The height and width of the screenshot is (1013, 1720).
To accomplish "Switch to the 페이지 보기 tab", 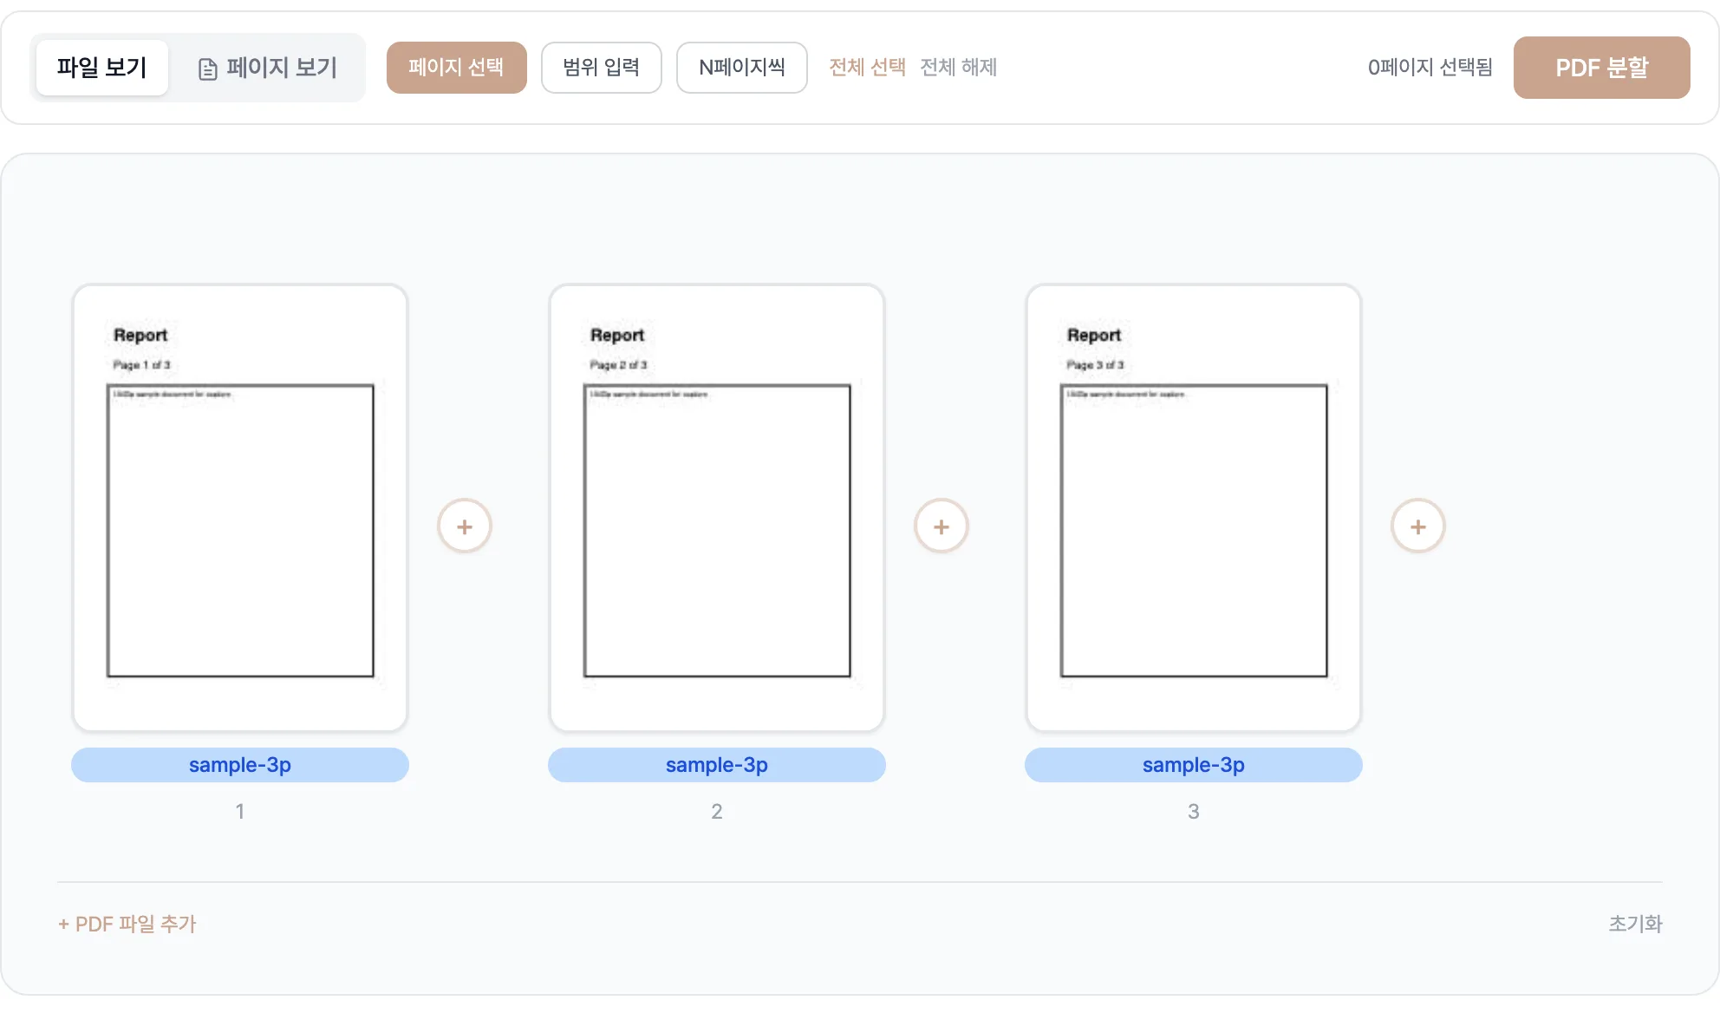I will [x=267, y=68].
